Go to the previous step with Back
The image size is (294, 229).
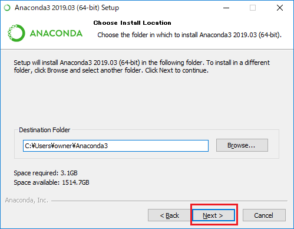169,215
